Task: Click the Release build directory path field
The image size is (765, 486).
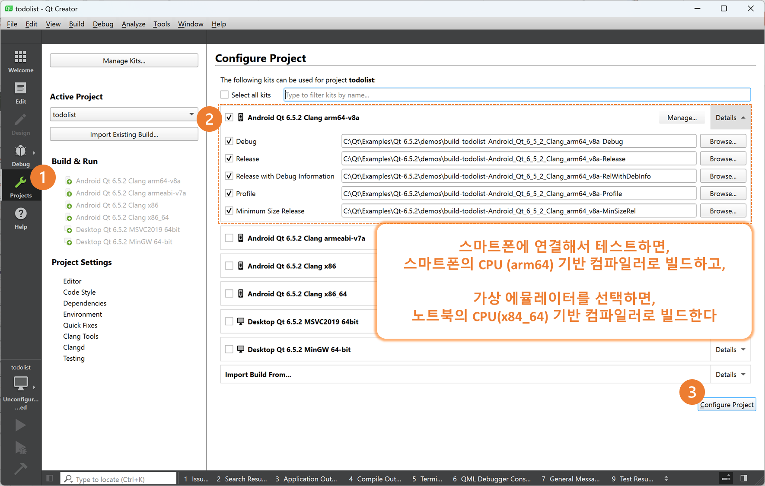Action: [519, 159]
